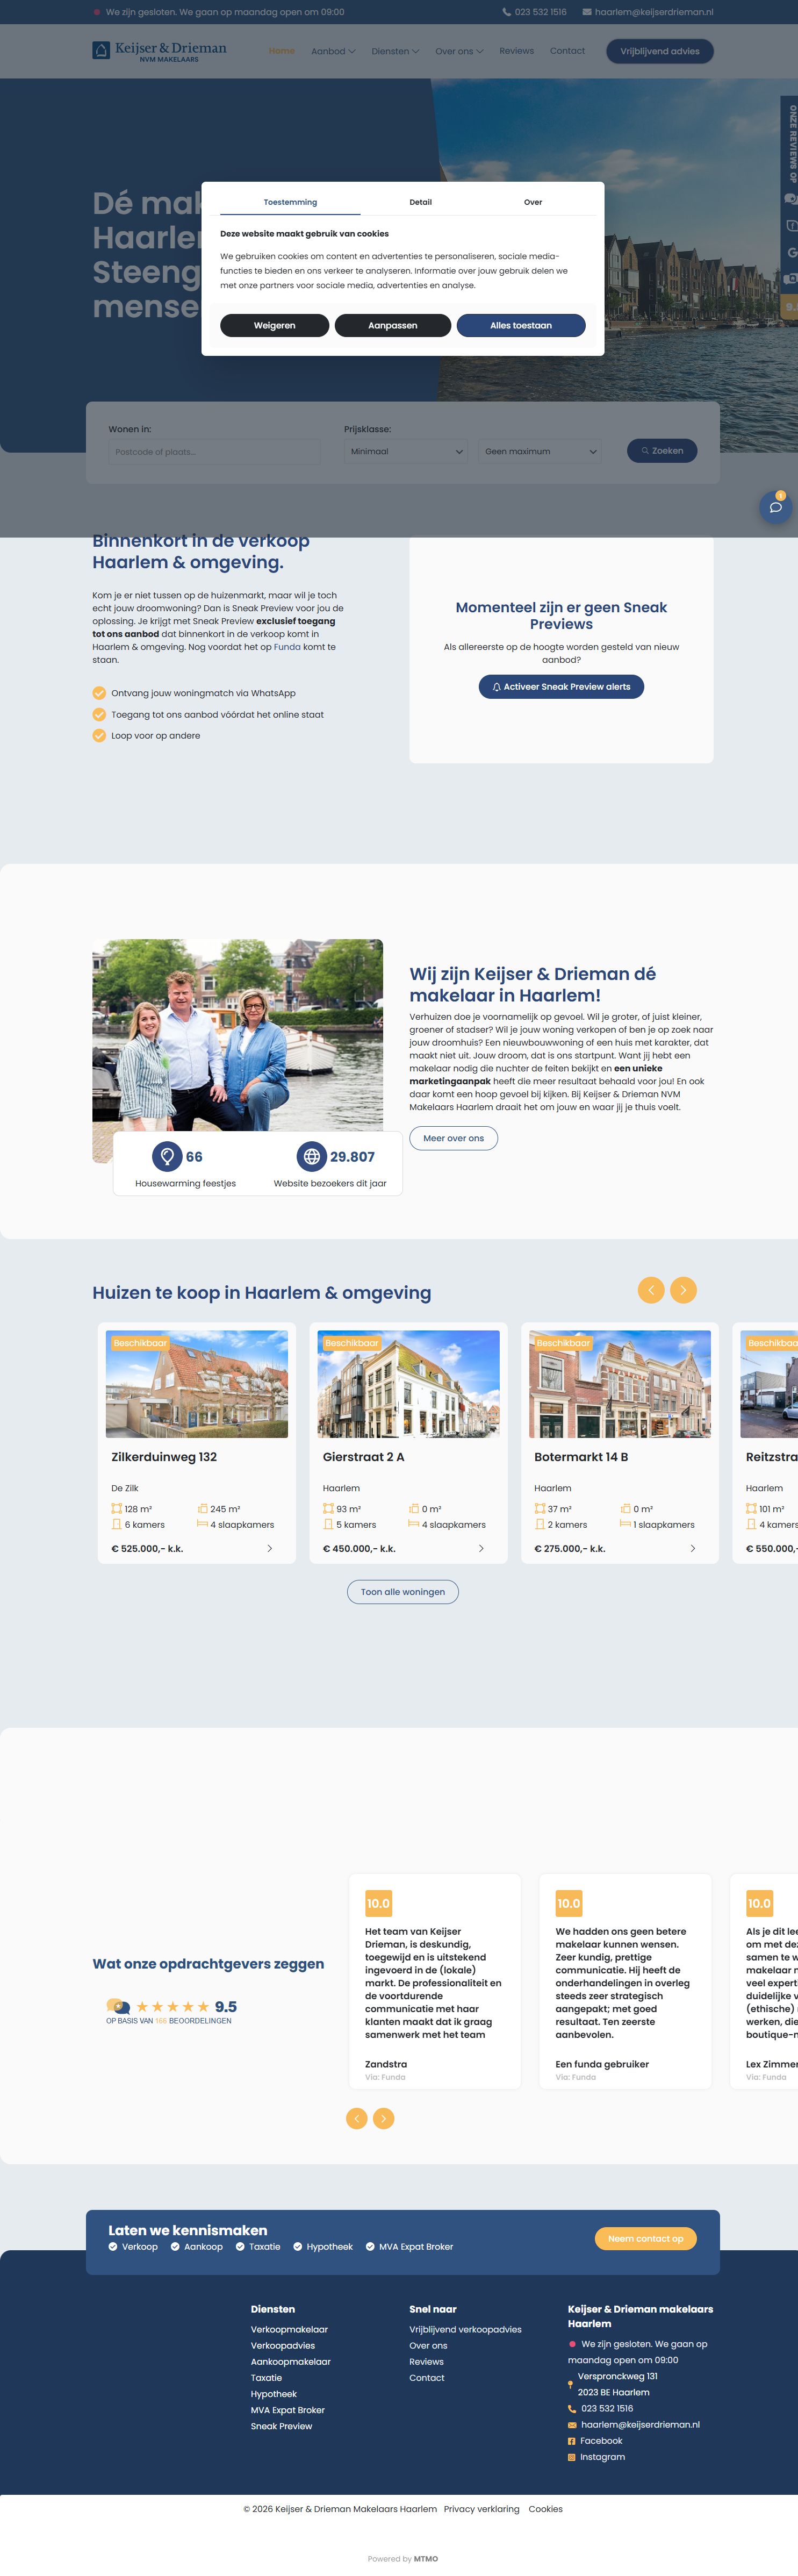Click the haarlem@keijserdrieman.nl top bar email

[654, 12]
